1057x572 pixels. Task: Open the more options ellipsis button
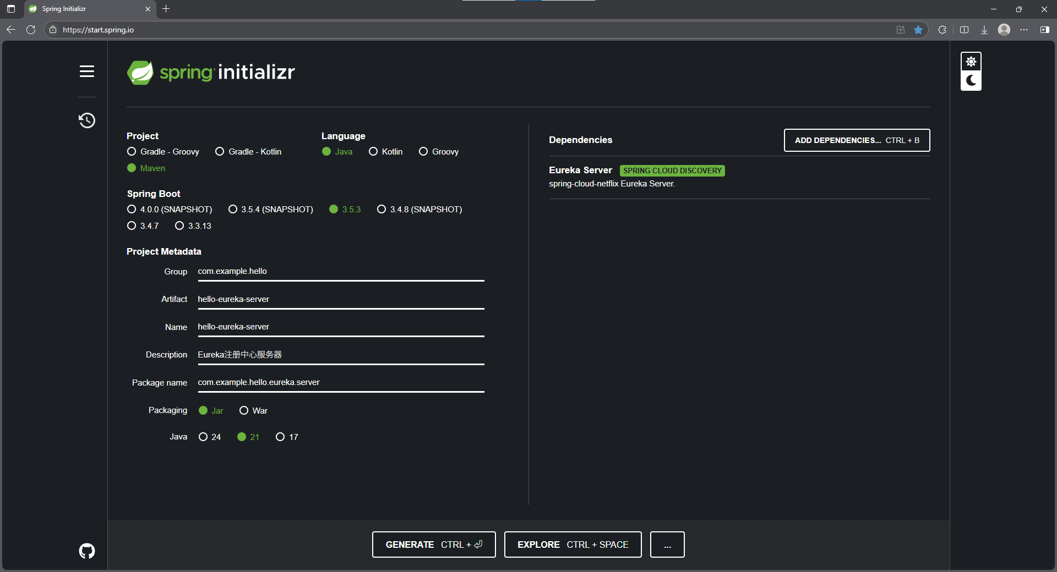(x=667, y=544)
